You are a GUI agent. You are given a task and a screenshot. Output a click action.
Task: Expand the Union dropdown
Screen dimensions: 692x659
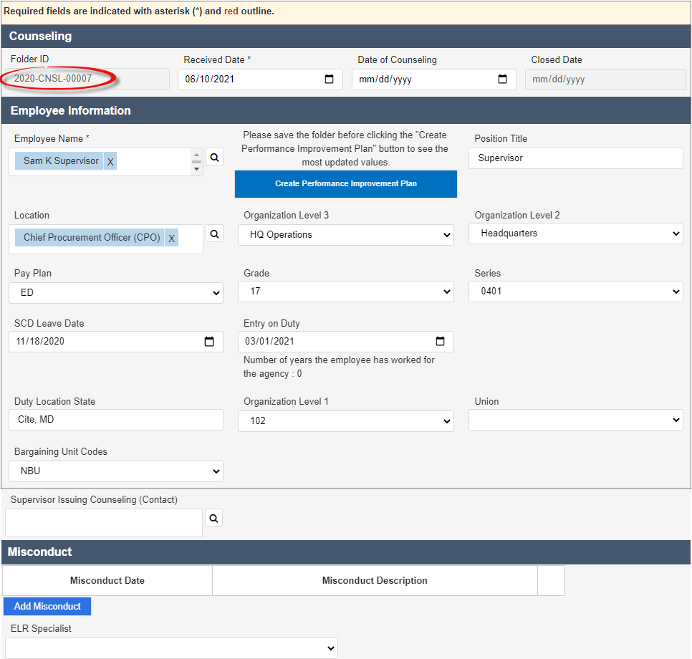click(576, 420)
